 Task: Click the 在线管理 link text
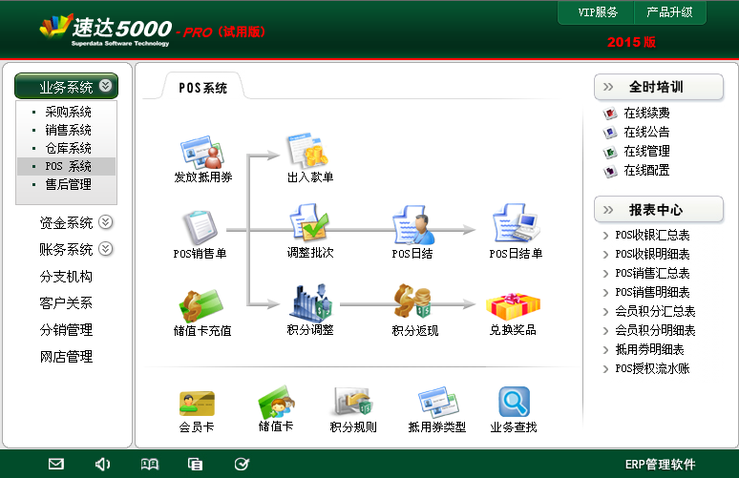tap(646, 151)
